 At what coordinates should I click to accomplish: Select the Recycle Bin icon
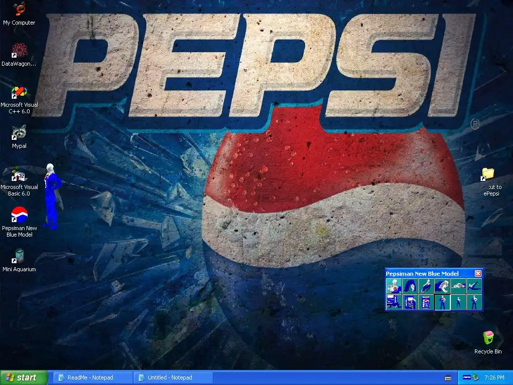tap(488, 342)
